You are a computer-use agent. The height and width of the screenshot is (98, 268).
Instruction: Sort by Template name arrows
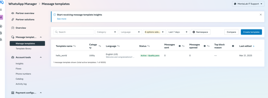click(x=75, y=46)
